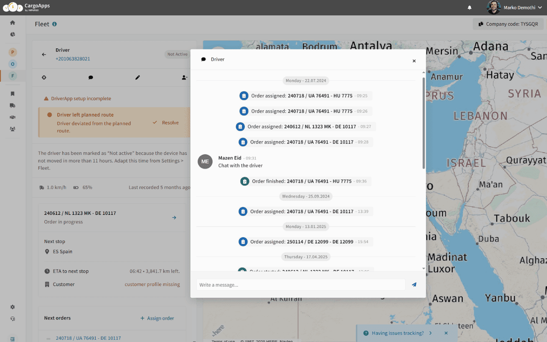Open the trucks sidebar icon
Screen dimensions: 547x342
click(x=12, y=105)
